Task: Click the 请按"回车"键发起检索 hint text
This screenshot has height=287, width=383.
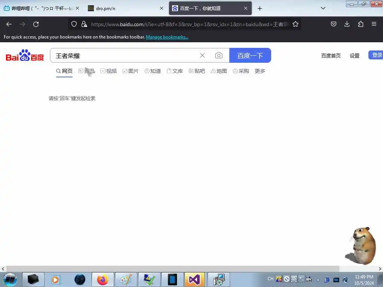Action: point(72,98)
